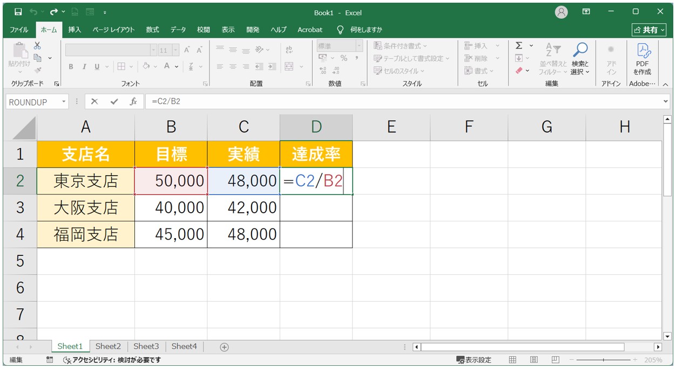Confirm the formula with the checkmark icon
The height and width of the screenshot is (369, 676).
(114, 102)
